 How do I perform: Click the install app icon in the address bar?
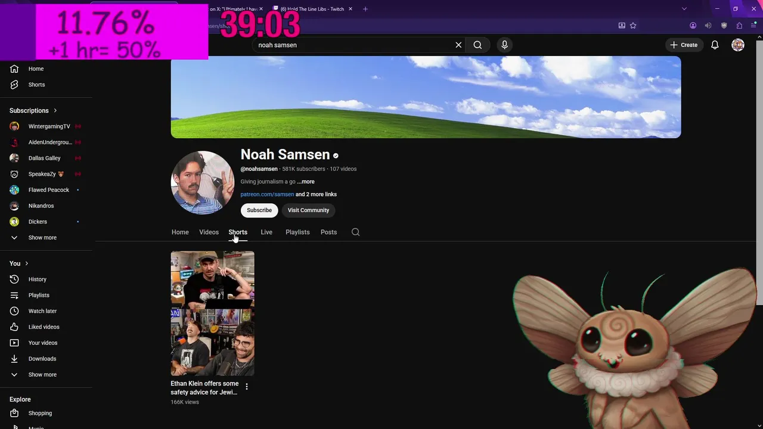(x=622, y=26)
